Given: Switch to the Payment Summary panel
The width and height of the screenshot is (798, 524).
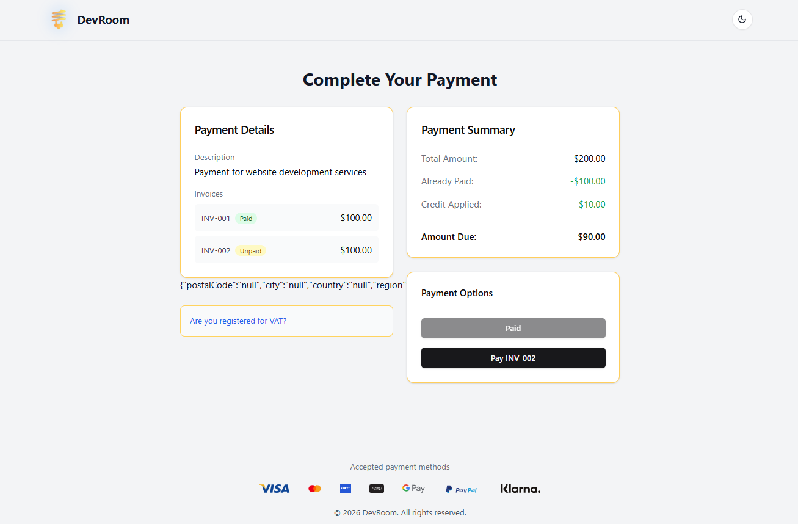Looking at the screenshot, I should 468,129.
